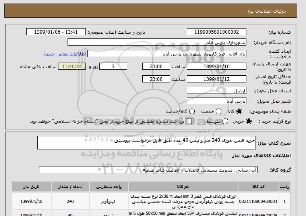Click the page header جزئیات اطلاعات نیاز
This screenshot has width=306, height=216.
[267, 11]
